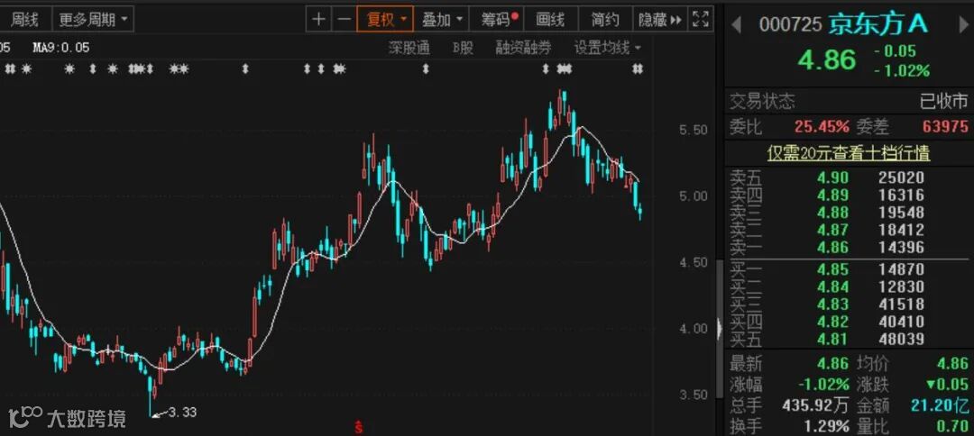The image size is (974, 436).
Task: Zoom out the chart with minus button
Action: pos(344,19)
